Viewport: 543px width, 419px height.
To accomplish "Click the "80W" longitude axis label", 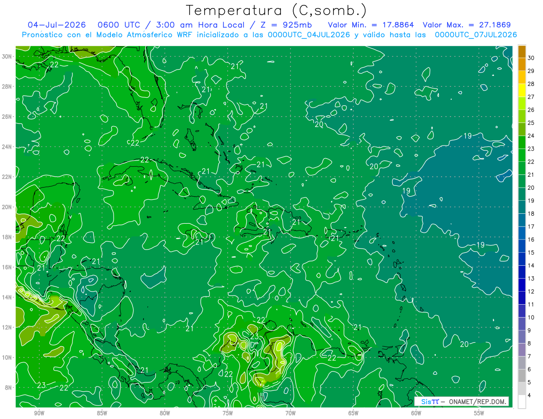I will click(165, 413).
